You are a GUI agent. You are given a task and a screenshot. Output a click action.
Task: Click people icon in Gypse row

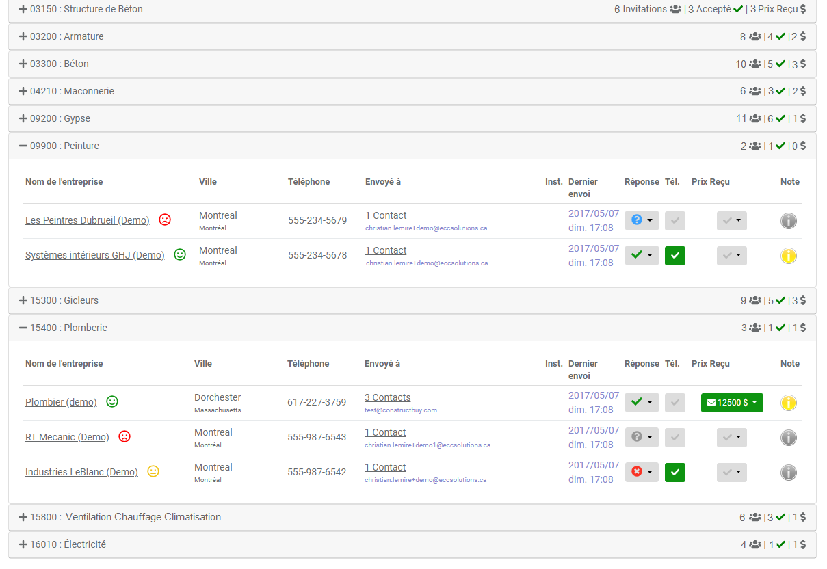[755, 119]
